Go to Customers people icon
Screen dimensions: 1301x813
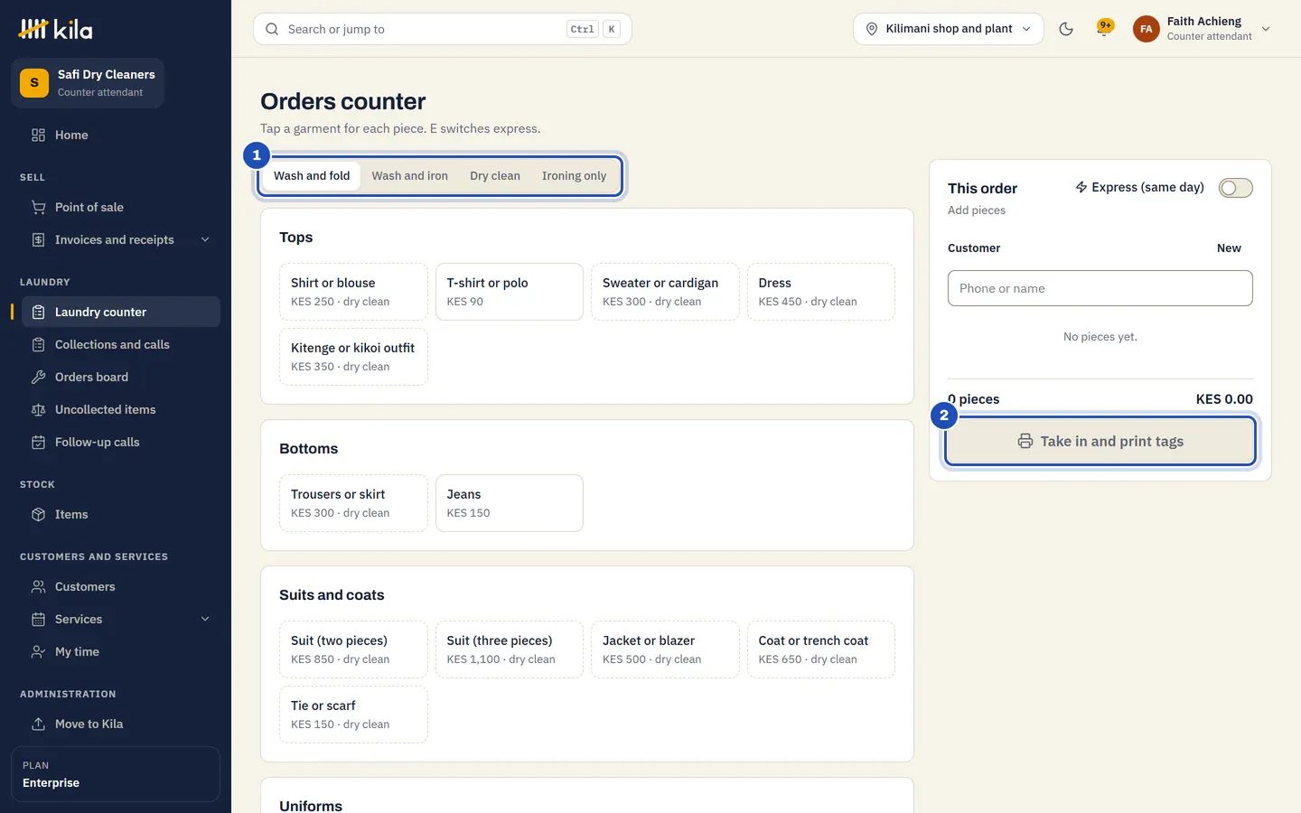(x=38, y=586)
